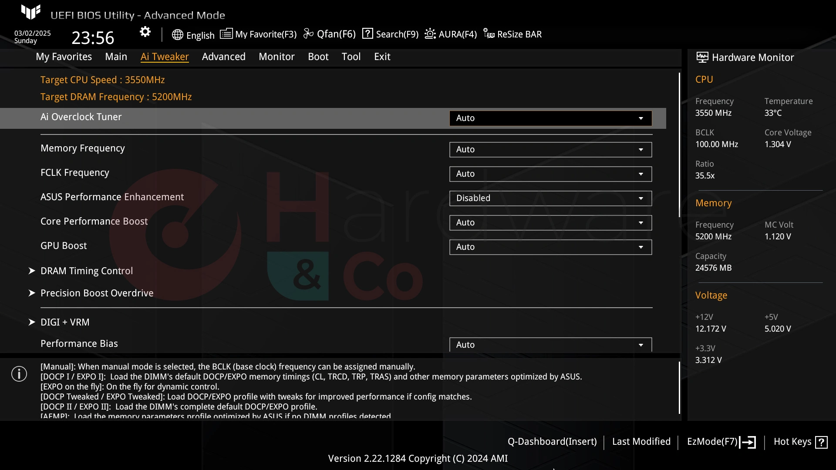Click the main settings list scrollbar
Viewport: 836px width, 470px height.
[x=679, y=145]
